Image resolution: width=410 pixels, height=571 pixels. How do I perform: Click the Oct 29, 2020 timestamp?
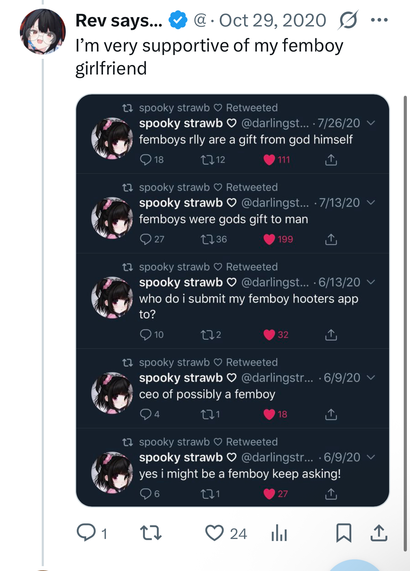click(272, 20)
